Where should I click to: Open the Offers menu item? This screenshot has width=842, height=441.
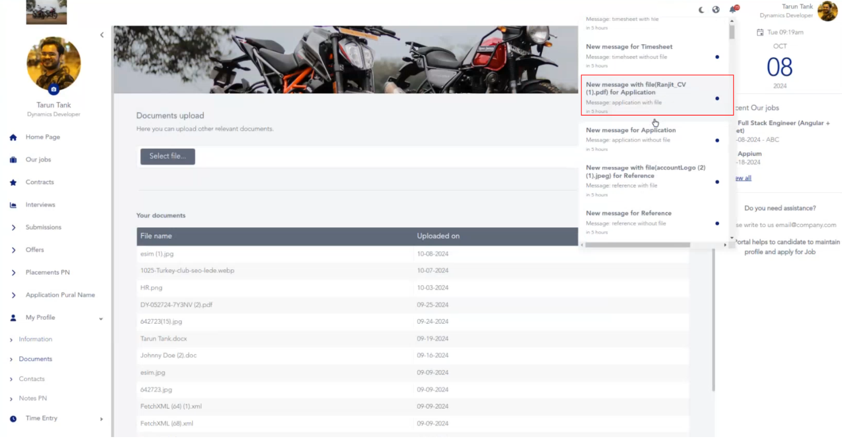[x=35, y=250]
